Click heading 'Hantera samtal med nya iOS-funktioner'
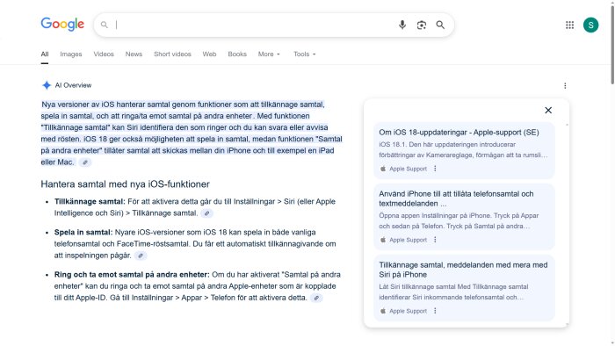This screenshot has width=615, height=346. (x=125, y=184)
